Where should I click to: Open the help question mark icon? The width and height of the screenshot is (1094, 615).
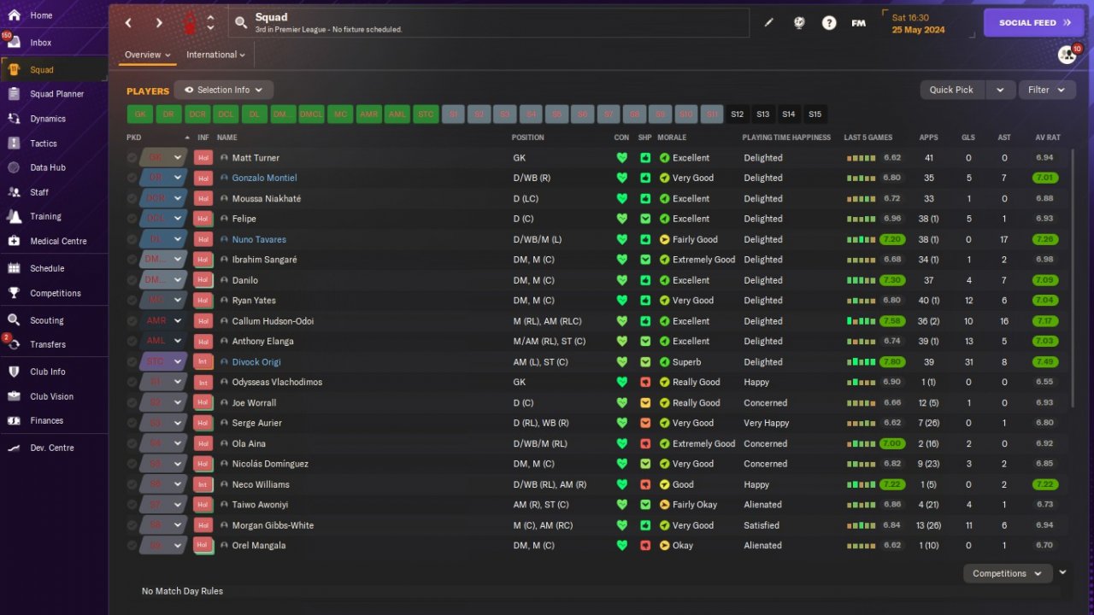(x=829, y=23)
